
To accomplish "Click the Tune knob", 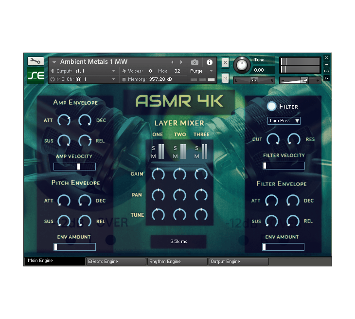I will 242,65.
